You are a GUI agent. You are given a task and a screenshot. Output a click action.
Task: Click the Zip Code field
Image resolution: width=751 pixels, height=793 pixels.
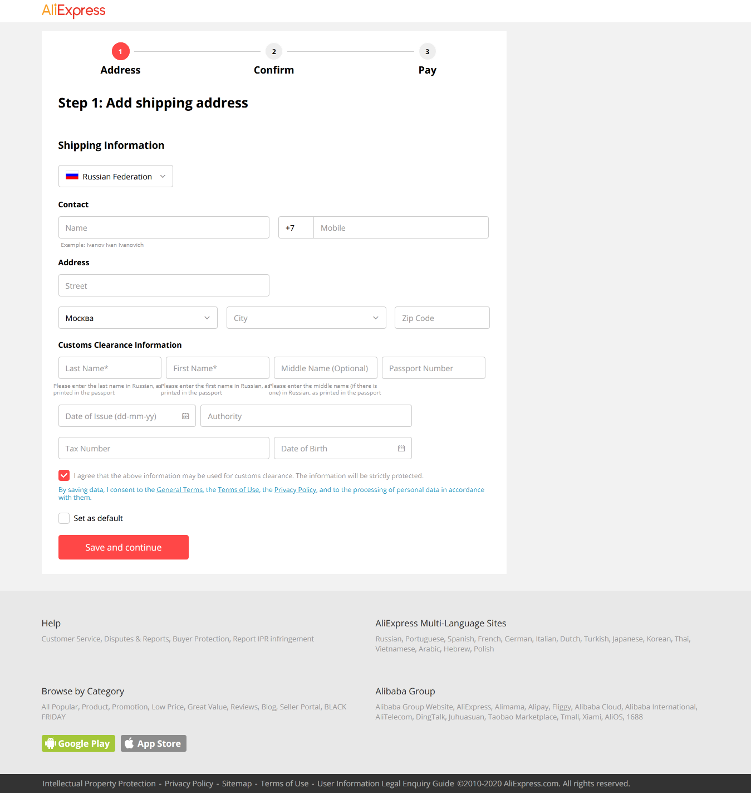click(x=442, y=318)
